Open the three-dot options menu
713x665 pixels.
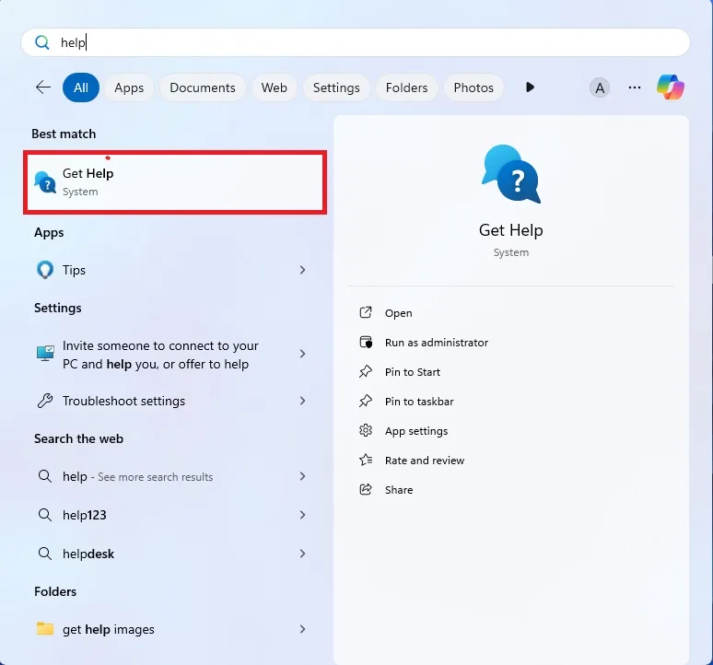point(635,87)
